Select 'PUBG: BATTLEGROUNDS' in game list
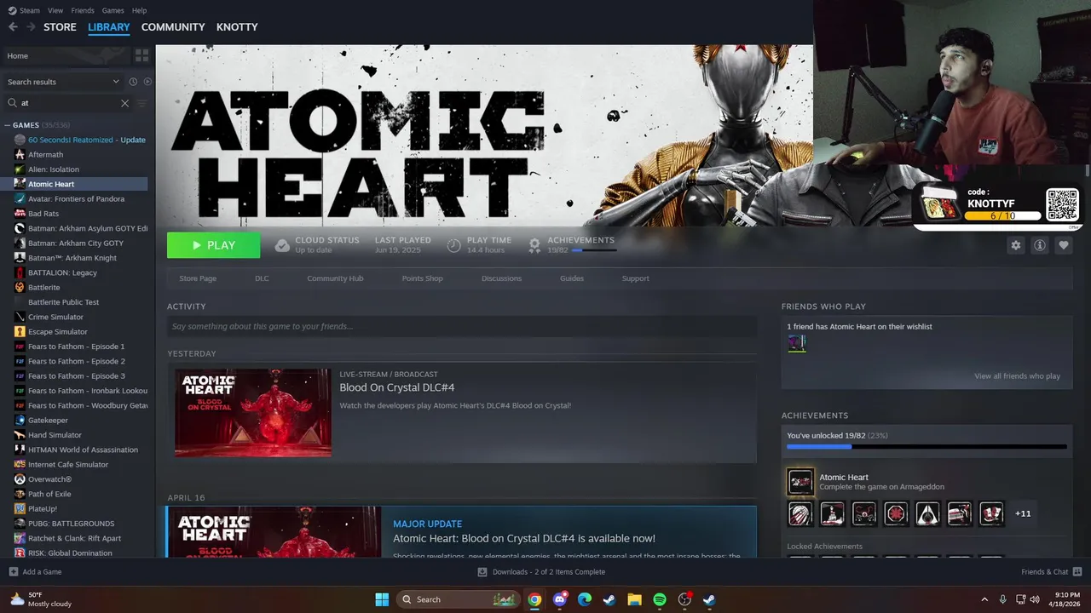 [80, 524]
